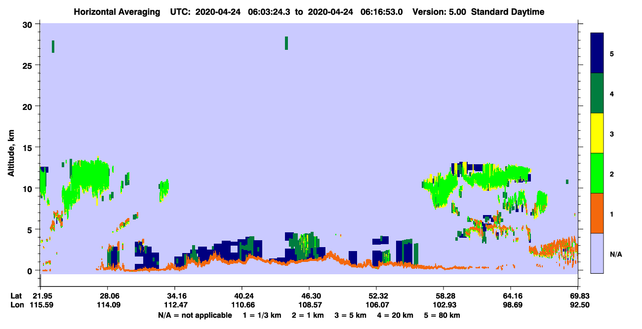Click the 'Lat' row label
Image resolution: width=642 pixels, height=329 pixels.
pyautogui.click(x=16, y=296)
